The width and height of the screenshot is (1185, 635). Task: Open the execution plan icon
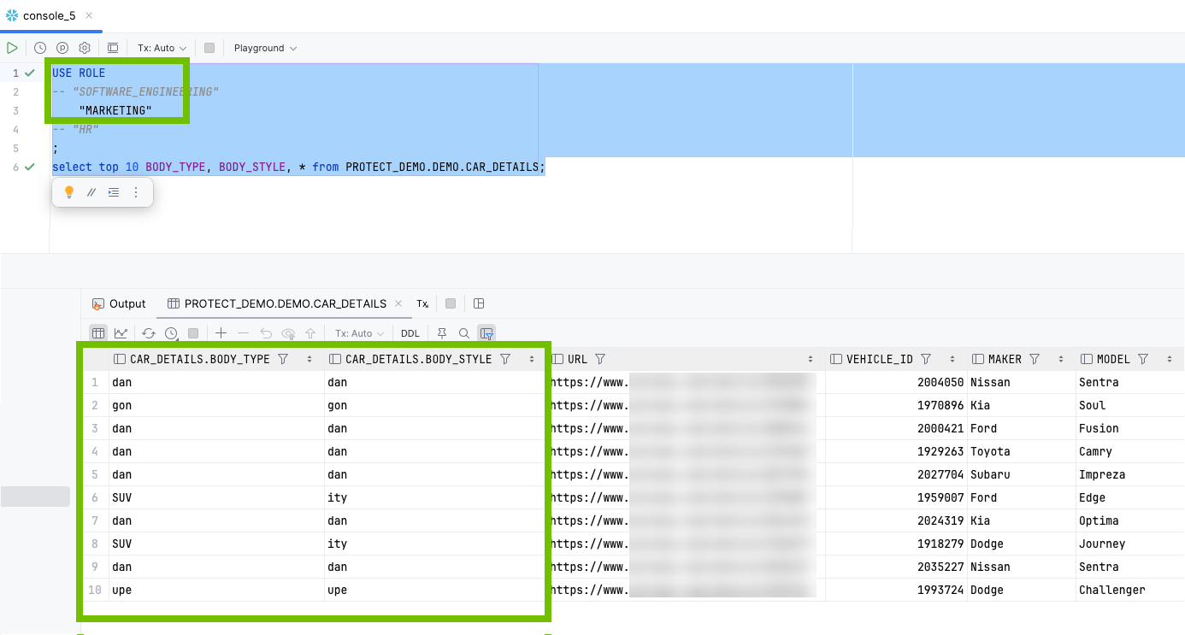click(62, 48)
